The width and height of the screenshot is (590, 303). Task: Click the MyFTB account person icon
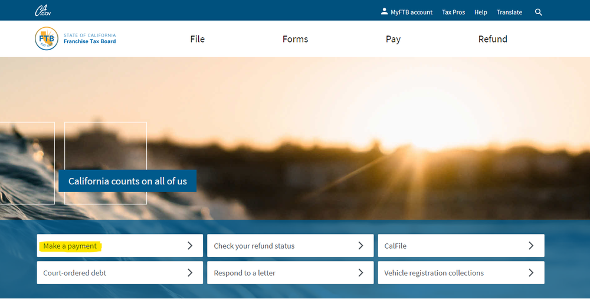(384, 11)
